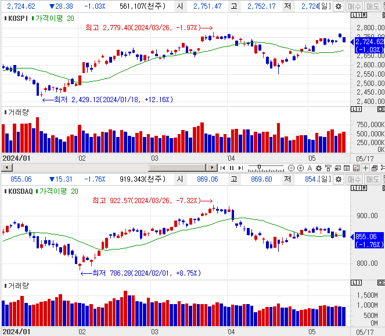Toggle the I scale button on KOSDAQ price chart

click(359, 188)
